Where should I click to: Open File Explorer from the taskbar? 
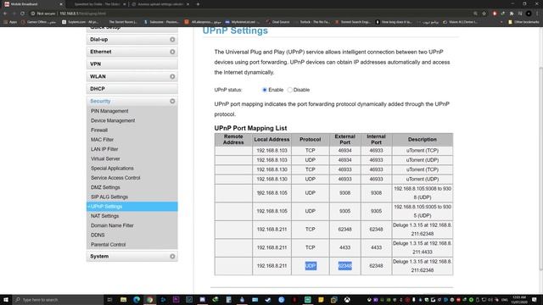click(x=123, y=300)
